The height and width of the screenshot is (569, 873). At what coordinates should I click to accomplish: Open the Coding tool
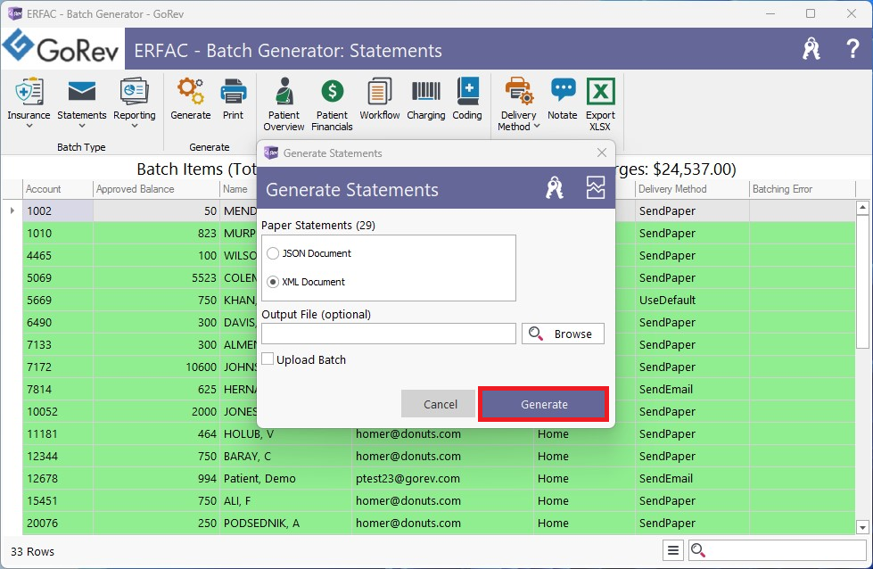click(x=467, y=99)
